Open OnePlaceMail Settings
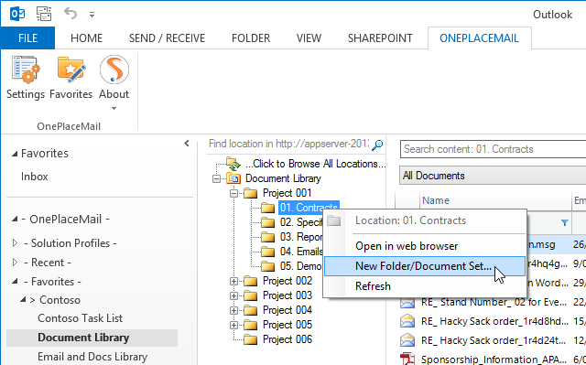The image size is (586, 365). (26, 78)
